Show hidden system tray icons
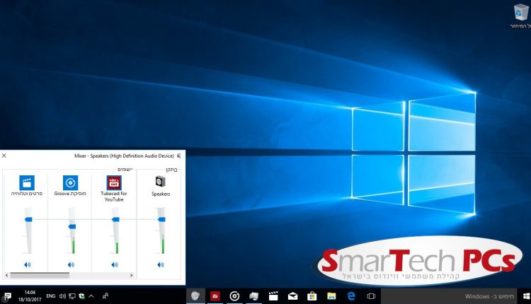The height and width of the screenshot is (304, 531). point(91,296)
